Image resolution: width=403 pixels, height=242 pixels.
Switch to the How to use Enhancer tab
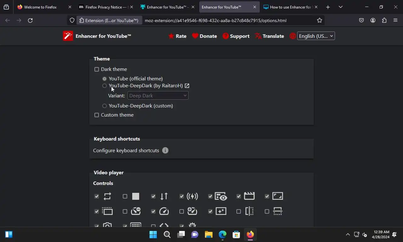[290, 7]
